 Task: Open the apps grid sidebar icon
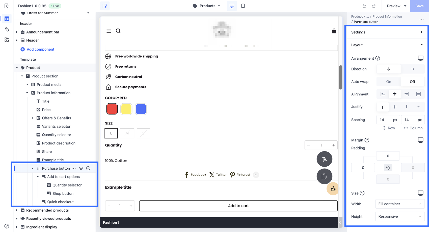(7, 40)
